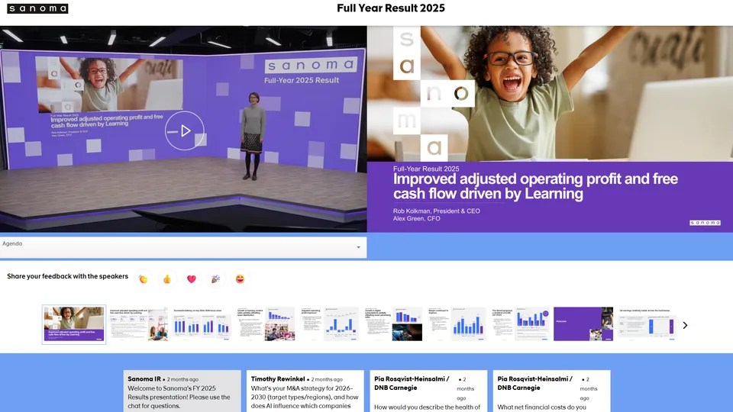Open the Agenda dropdown

point(182,247)
